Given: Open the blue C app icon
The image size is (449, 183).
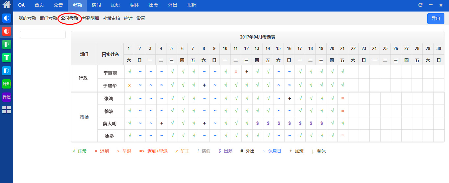Looking at the screenshot, I should coord(7,18).
